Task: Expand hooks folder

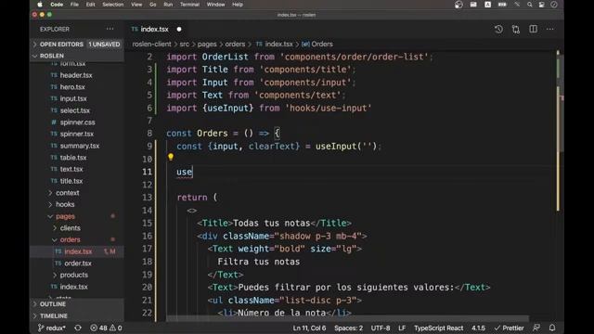Action: tap(65, 204)
